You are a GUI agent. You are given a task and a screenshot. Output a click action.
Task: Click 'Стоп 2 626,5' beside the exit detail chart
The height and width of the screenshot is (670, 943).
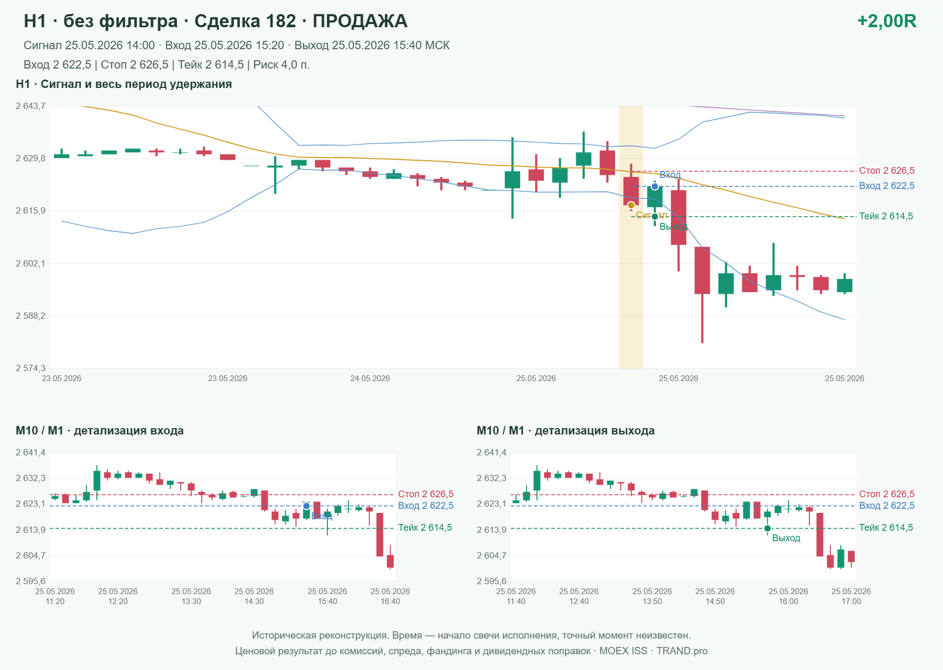point(886,494)
